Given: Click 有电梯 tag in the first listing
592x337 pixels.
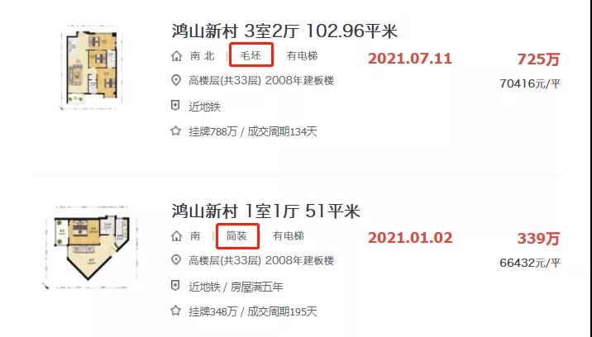Looking at the screenshot, I should [x=302, y=56].
